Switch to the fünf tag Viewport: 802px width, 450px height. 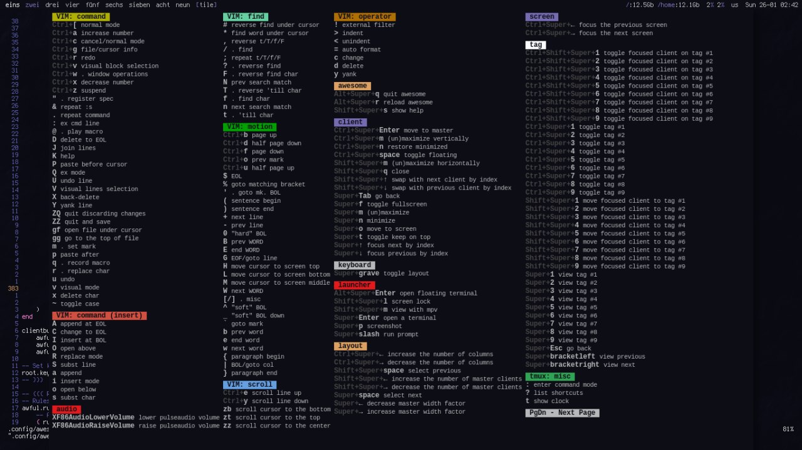tap(92, 5)
